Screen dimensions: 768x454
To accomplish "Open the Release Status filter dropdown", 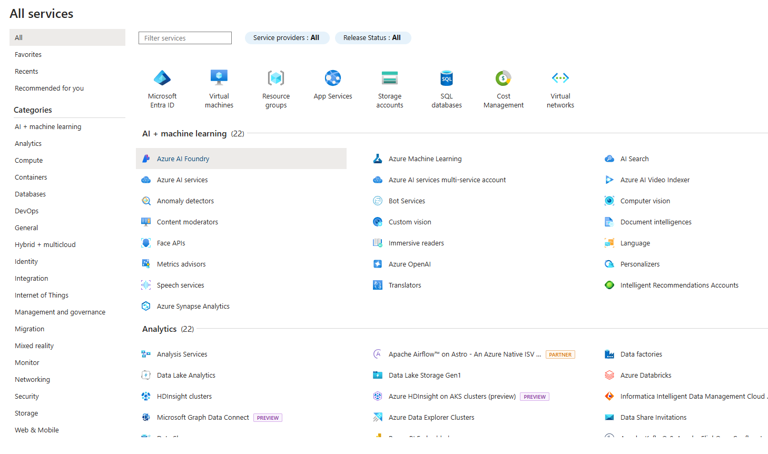I will pos(373,38).
